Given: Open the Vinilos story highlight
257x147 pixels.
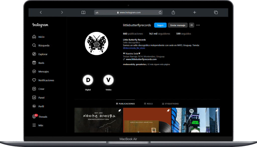Looking at the screenshot, I should [x=108, y=80].
